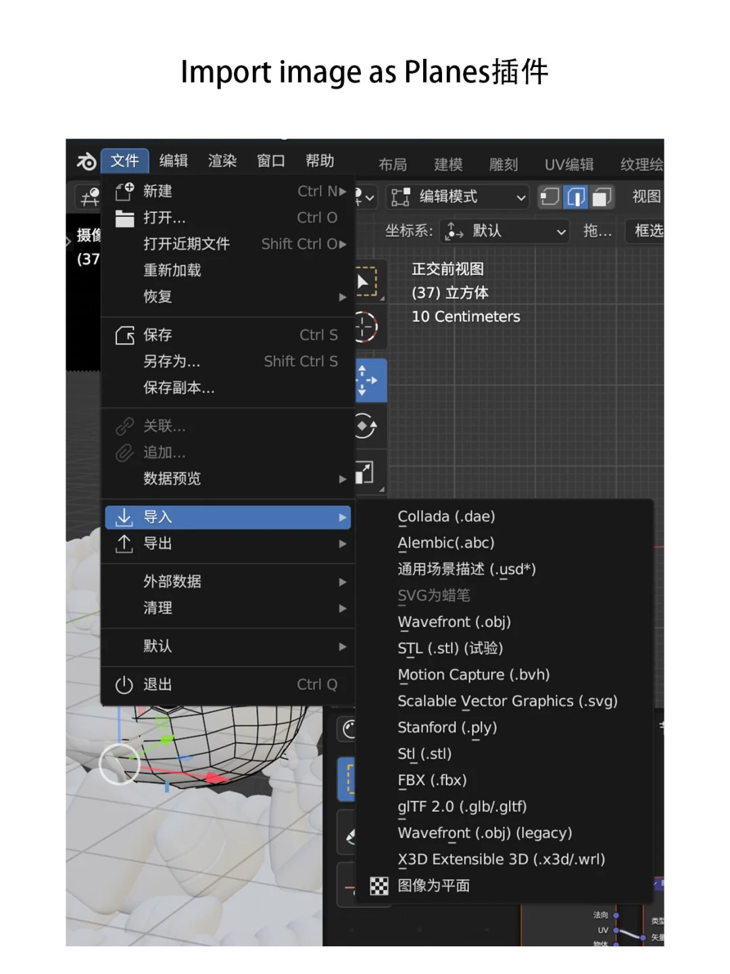Switch to face select mode
730x974 pixels.
(600, 197)
